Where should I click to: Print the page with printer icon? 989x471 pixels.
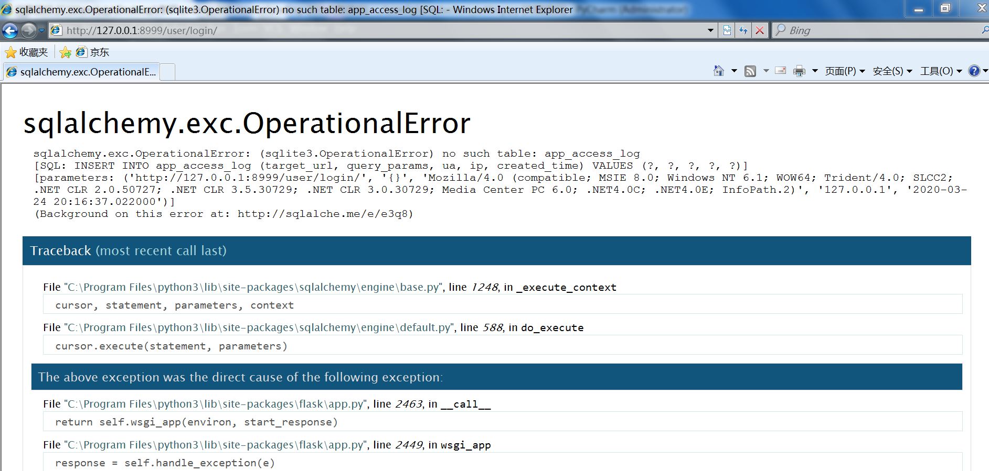coord(799,71)
